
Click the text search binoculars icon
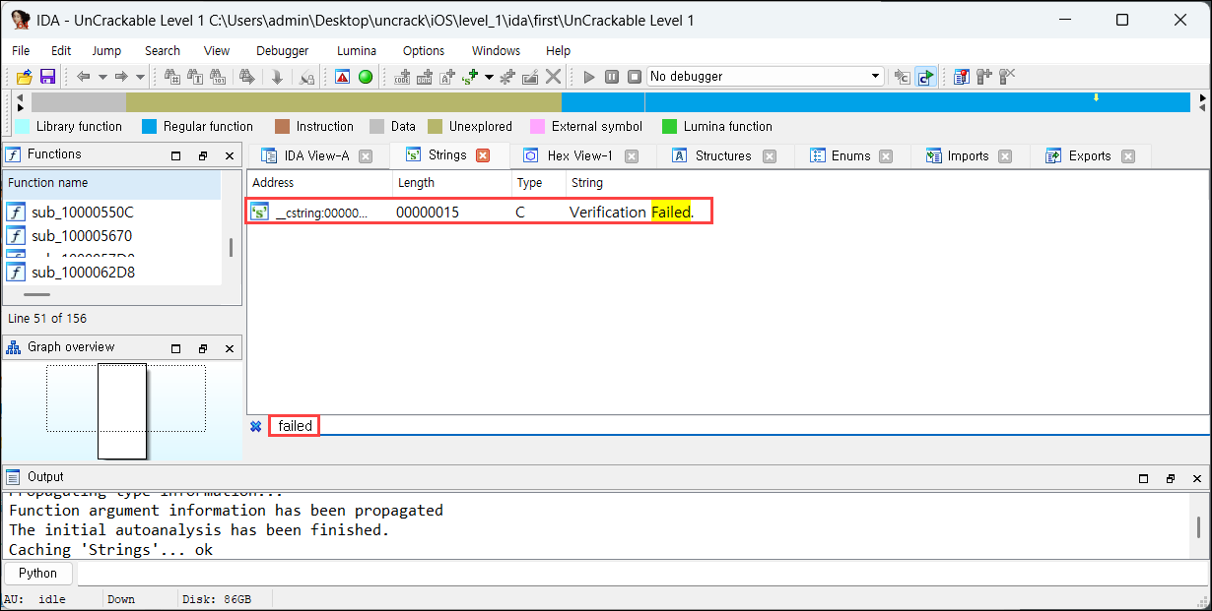click(195, 77)
